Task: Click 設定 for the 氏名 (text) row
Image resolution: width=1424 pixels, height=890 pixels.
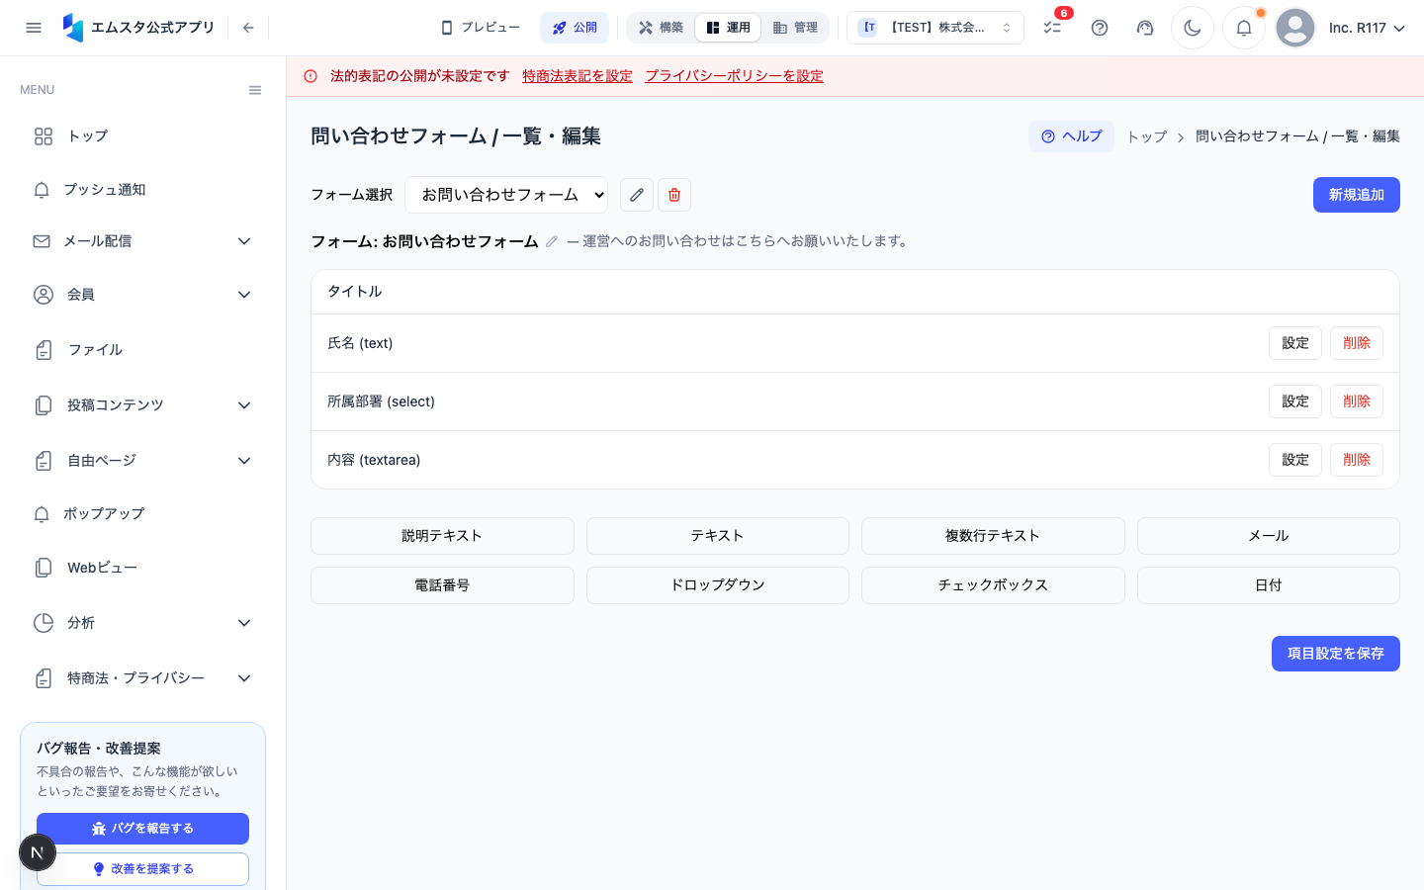Action: coord(1295,343)
